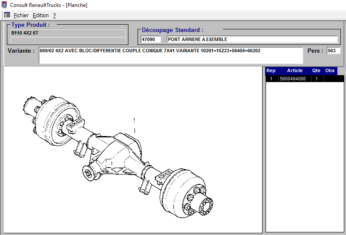
Task: Click the empty field below Type Produit
Action: click(67, 41)
